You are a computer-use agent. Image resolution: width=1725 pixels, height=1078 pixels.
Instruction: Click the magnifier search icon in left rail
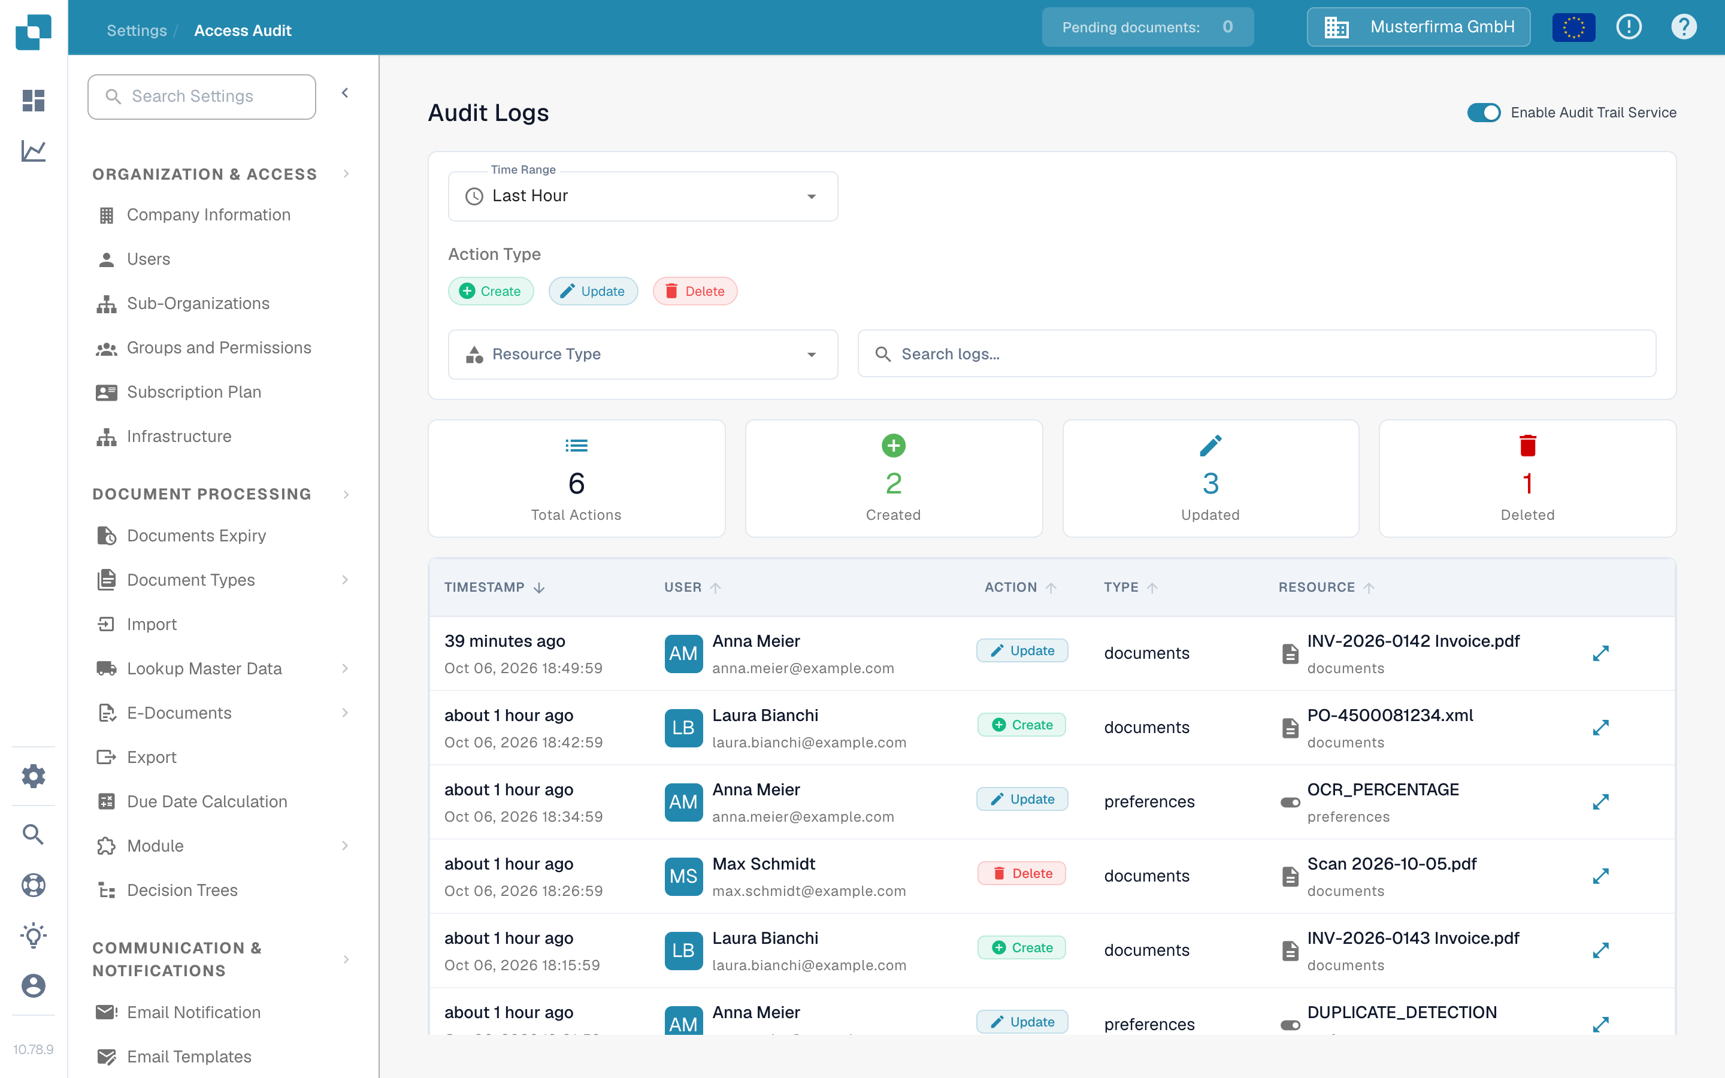[34, 834]
